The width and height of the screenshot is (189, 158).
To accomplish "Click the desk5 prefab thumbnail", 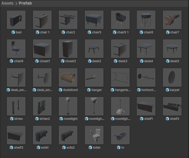I will pyautogui.click(x=172, y=49).
